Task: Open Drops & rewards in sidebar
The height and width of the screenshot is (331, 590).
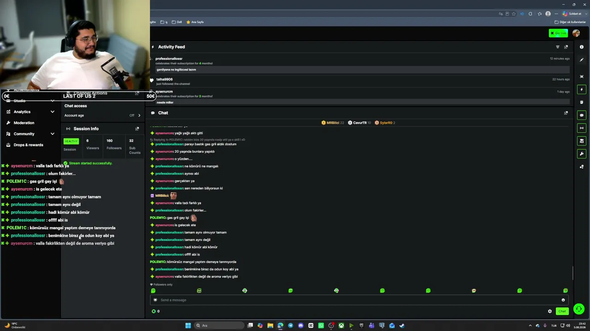Action: tap(28, 145)
